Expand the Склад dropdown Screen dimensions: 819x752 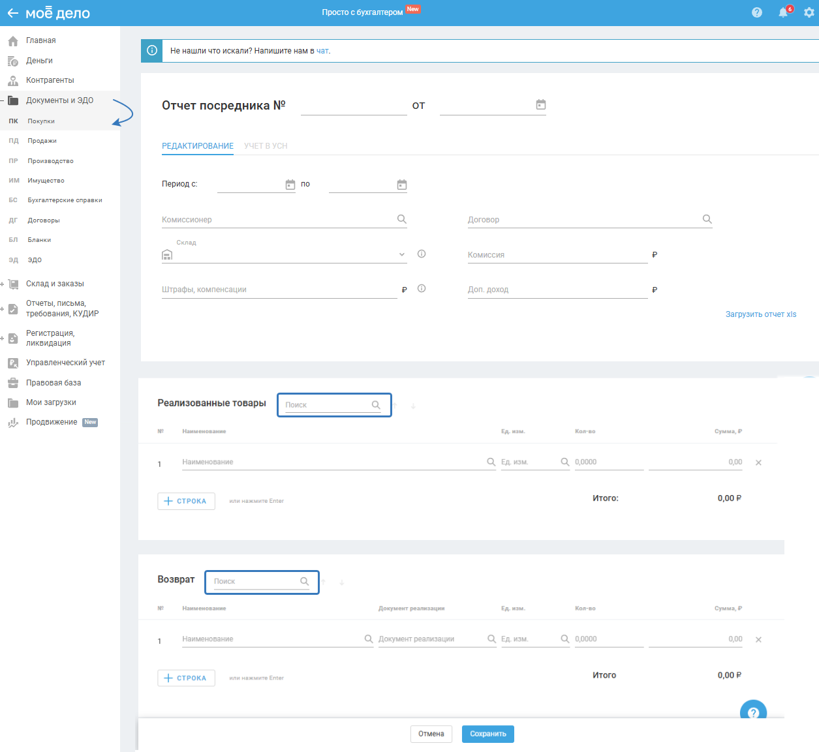pyautogui.click(x=402, y=254)
